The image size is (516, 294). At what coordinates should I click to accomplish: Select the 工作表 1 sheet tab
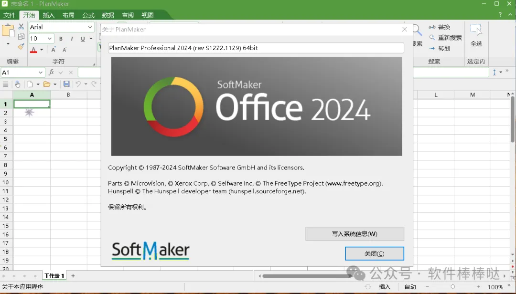[x=54, y=275]
